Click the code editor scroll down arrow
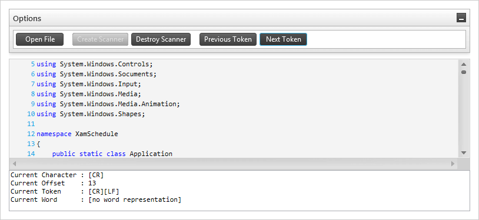The width and height of the screenshot is (479, 220). (x=464, y=153)
